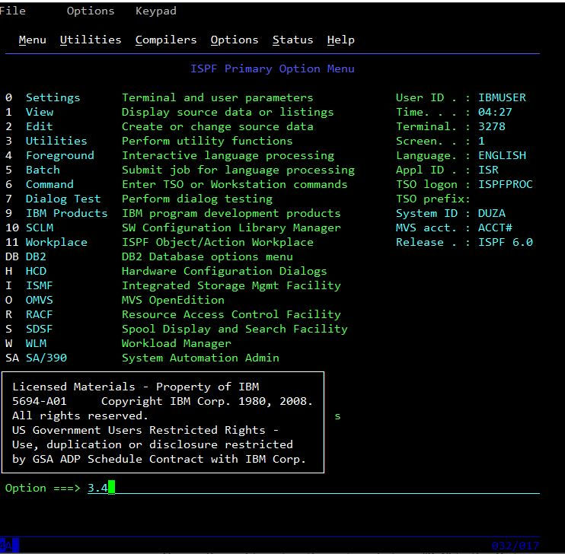Select the WLM option
The width and height of the screenshot is (565, 554).
(36, 343)
